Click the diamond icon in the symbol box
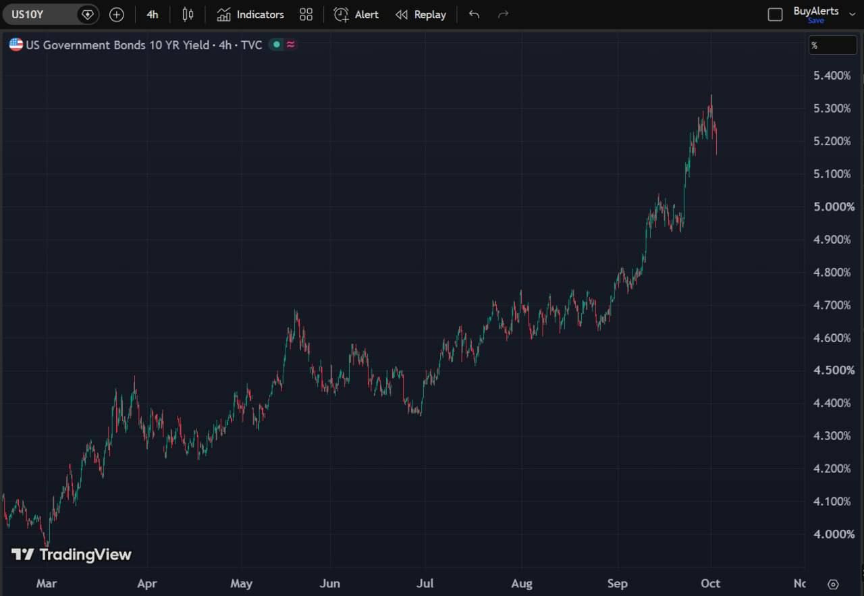 [x=87, y=14]
